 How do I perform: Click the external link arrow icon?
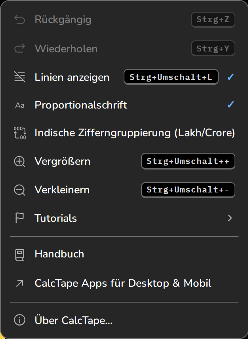[x=19, y=284]
